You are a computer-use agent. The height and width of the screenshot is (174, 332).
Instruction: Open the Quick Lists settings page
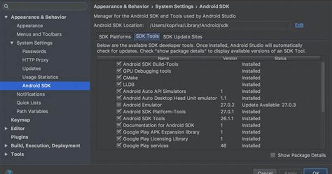(29, 103)
